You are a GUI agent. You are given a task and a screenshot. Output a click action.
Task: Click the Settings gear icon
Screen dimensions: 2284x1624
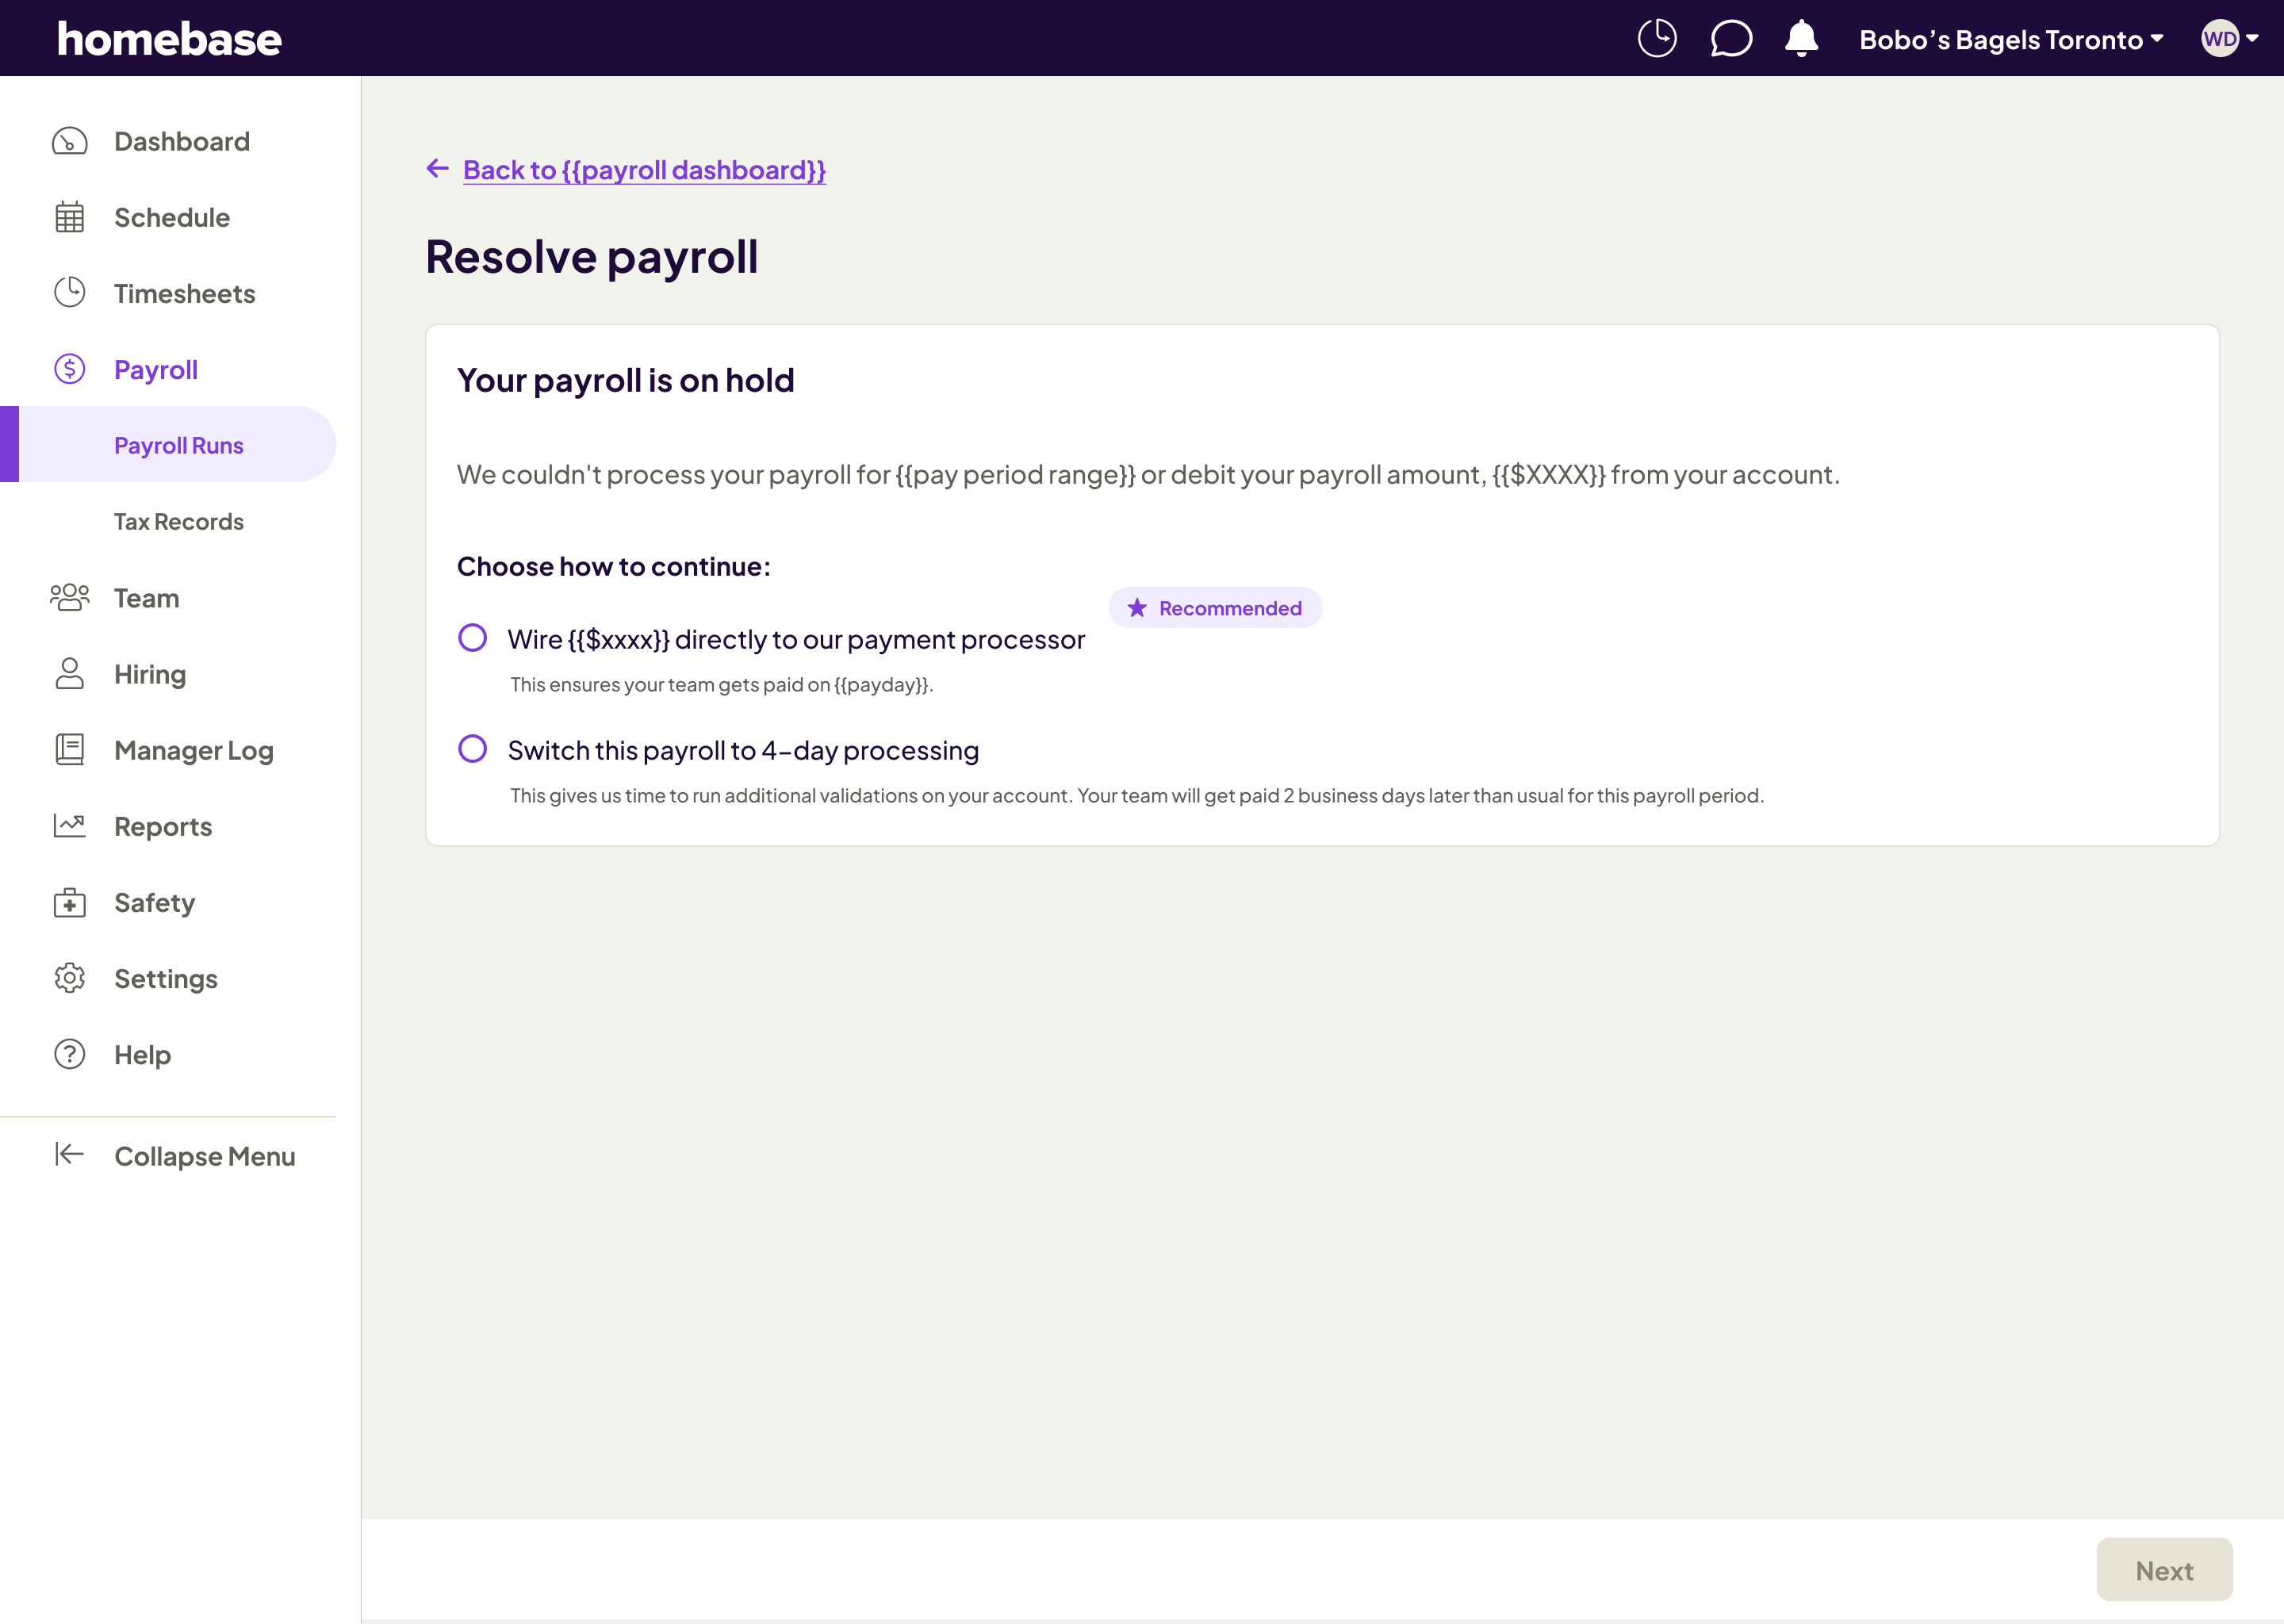coord(70,978)
